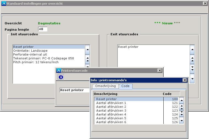Image resolution: width=209 pixels, height=139 pixels.
Task: Click the Pagina lengte input field
Action: click(43, 29)
